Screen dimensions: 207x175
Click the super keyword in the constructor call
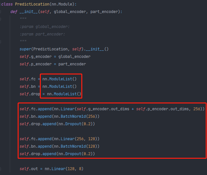(x=25, y=49)
